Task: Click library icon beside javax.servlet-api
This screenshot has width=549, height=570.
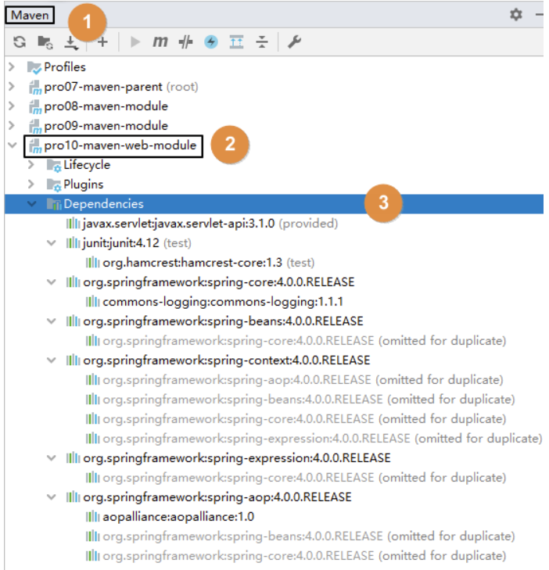Action: click(73, 224)
